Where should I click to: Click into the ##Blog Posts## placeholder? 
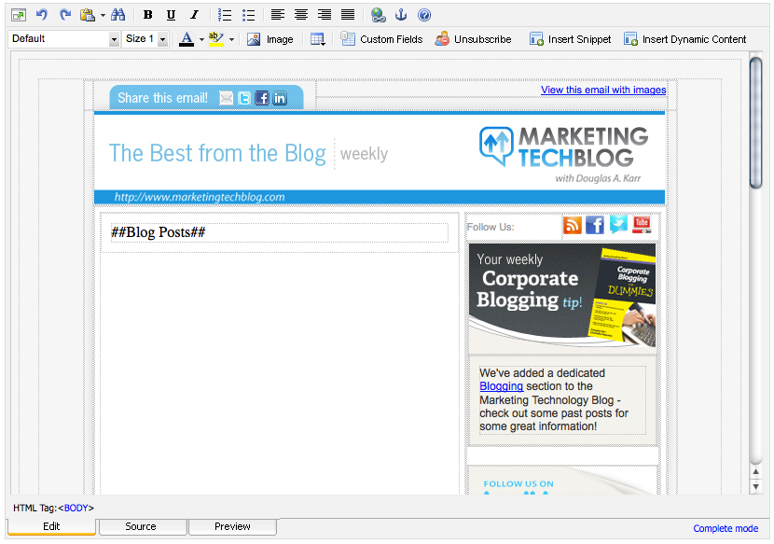pyautogui.click(x=280, y=232)
